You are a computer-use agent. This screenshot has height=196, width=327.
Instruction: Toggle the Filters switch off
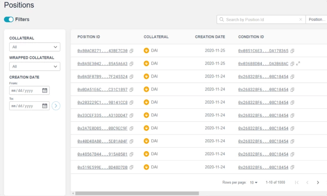coord(9,19)
